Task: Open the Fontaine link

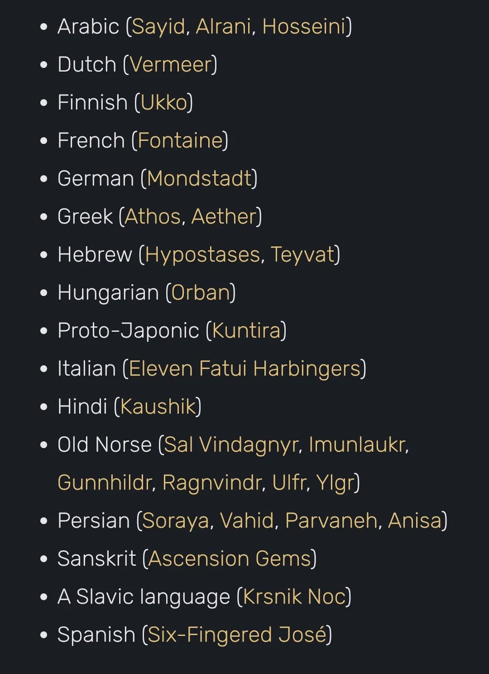Action: (180, 141)
